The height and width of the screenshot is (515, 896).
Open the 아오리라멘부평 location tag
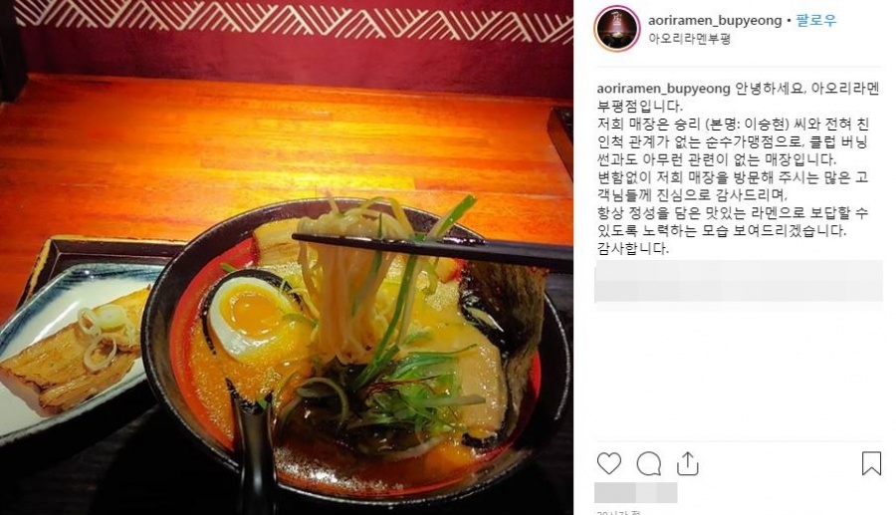(689, 40)
